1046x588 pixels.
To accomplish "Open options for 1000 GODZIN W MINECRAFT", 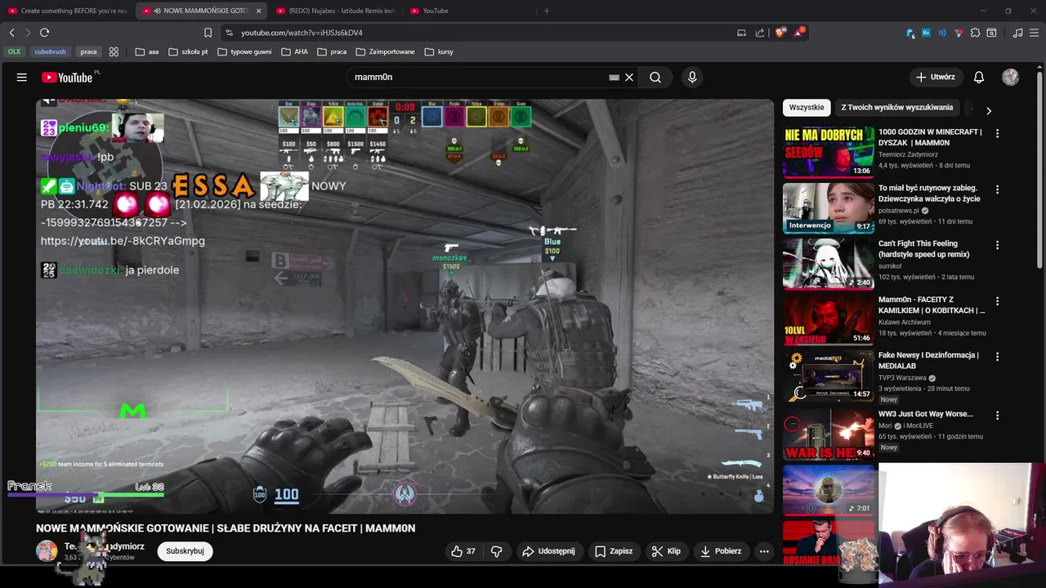I will [997, 133].
